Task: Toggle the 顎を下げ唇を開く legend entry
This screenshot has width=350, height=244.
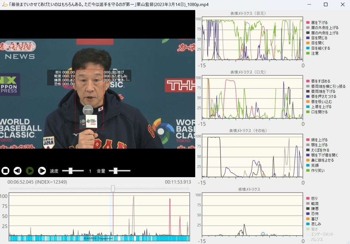Action: pyautogui.click(x=322, y=155)
